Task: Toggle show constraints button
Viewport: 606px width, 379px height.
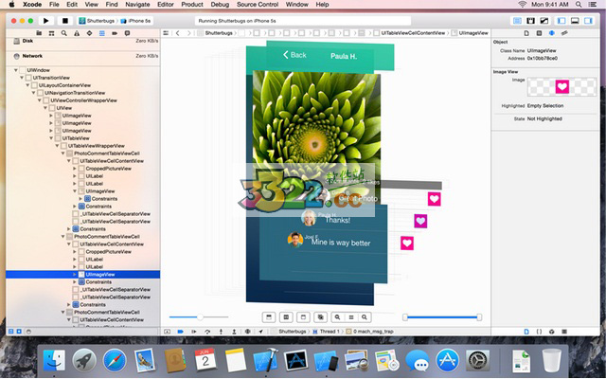Action: click(x=286, y=317)
